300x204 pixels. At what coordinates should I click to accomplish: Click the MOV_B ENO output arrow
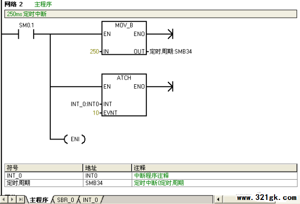click(x=170, y=34)
